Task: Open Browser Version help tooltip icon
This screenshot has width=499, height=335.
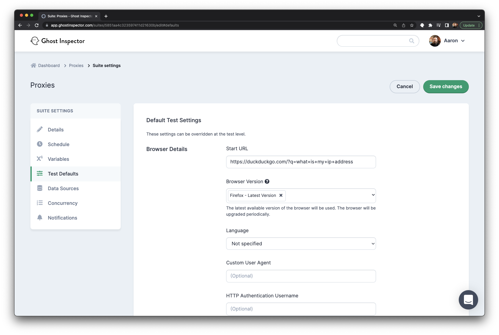Action: click(x=267, y=181)
